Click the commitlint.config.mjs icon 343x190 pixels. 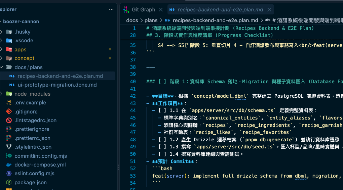pos(9,156)
